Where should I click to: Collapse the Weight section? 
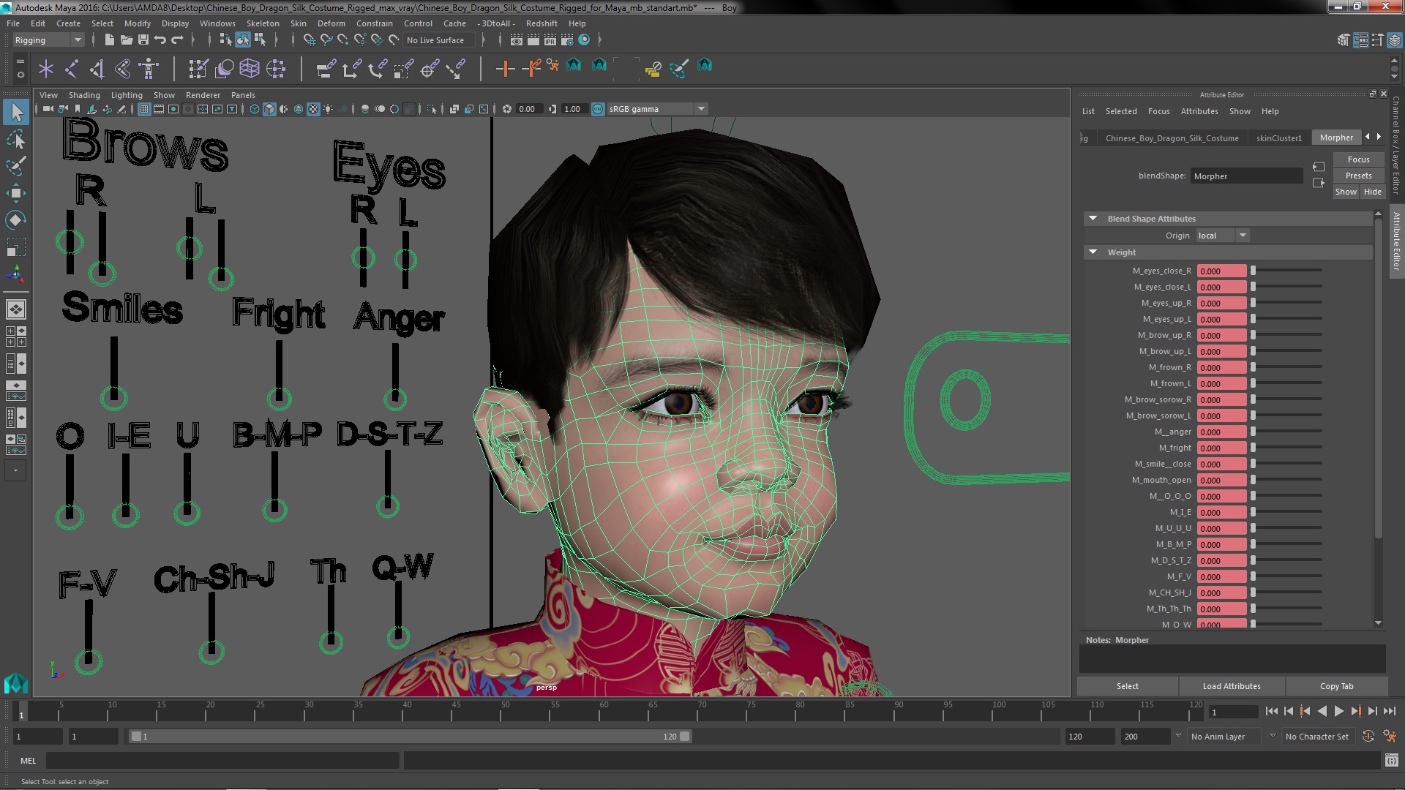(x=1093, y=252)
